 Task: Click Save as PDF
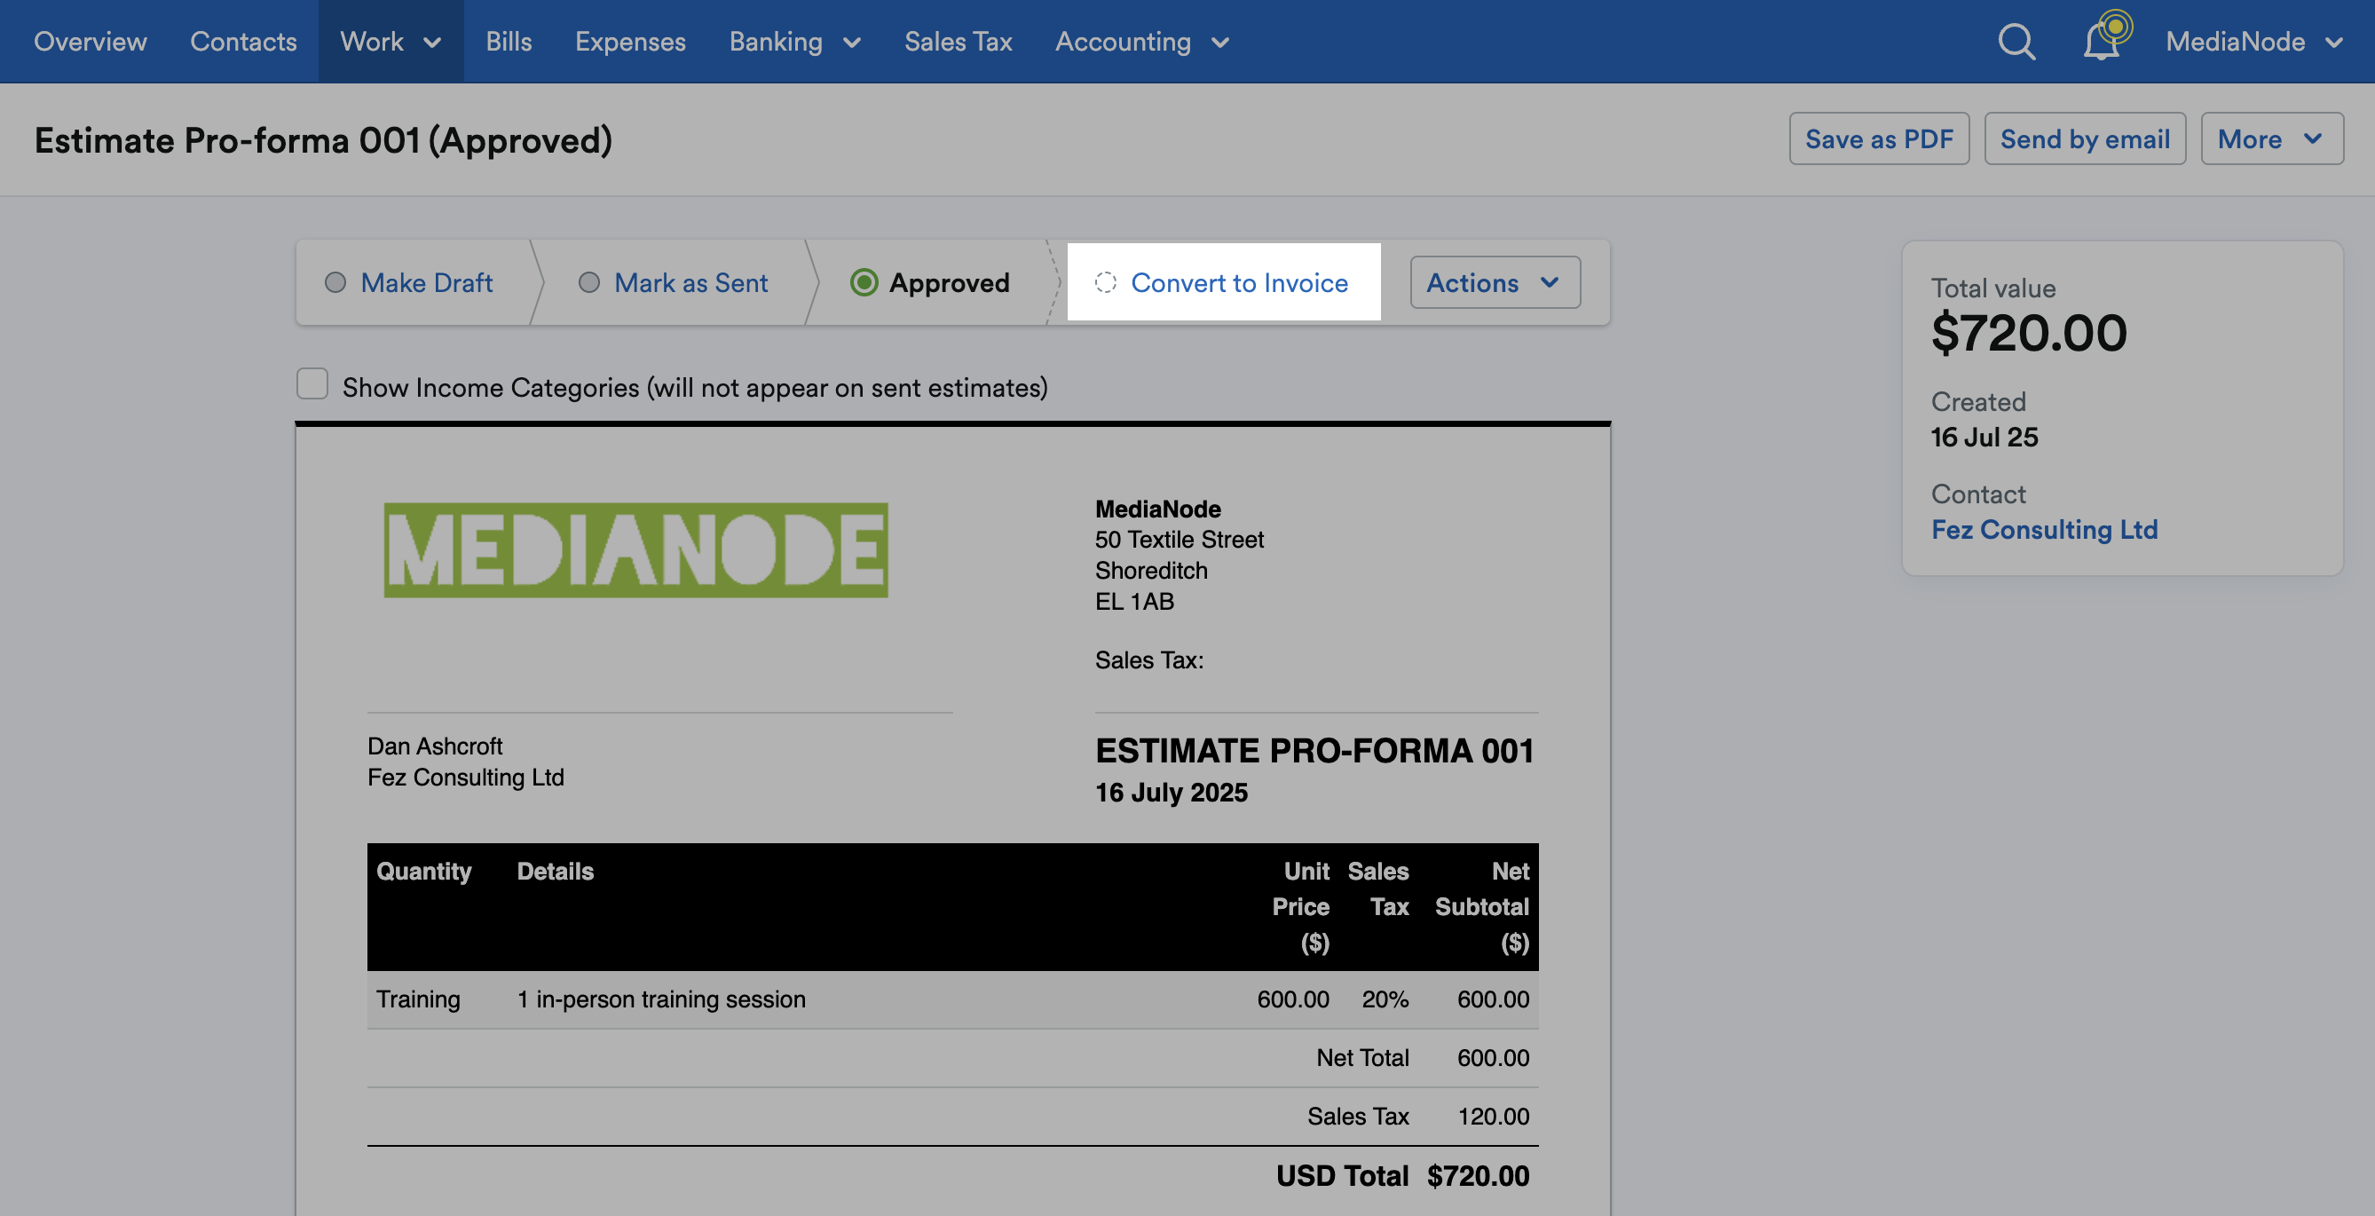[1879, 139]
